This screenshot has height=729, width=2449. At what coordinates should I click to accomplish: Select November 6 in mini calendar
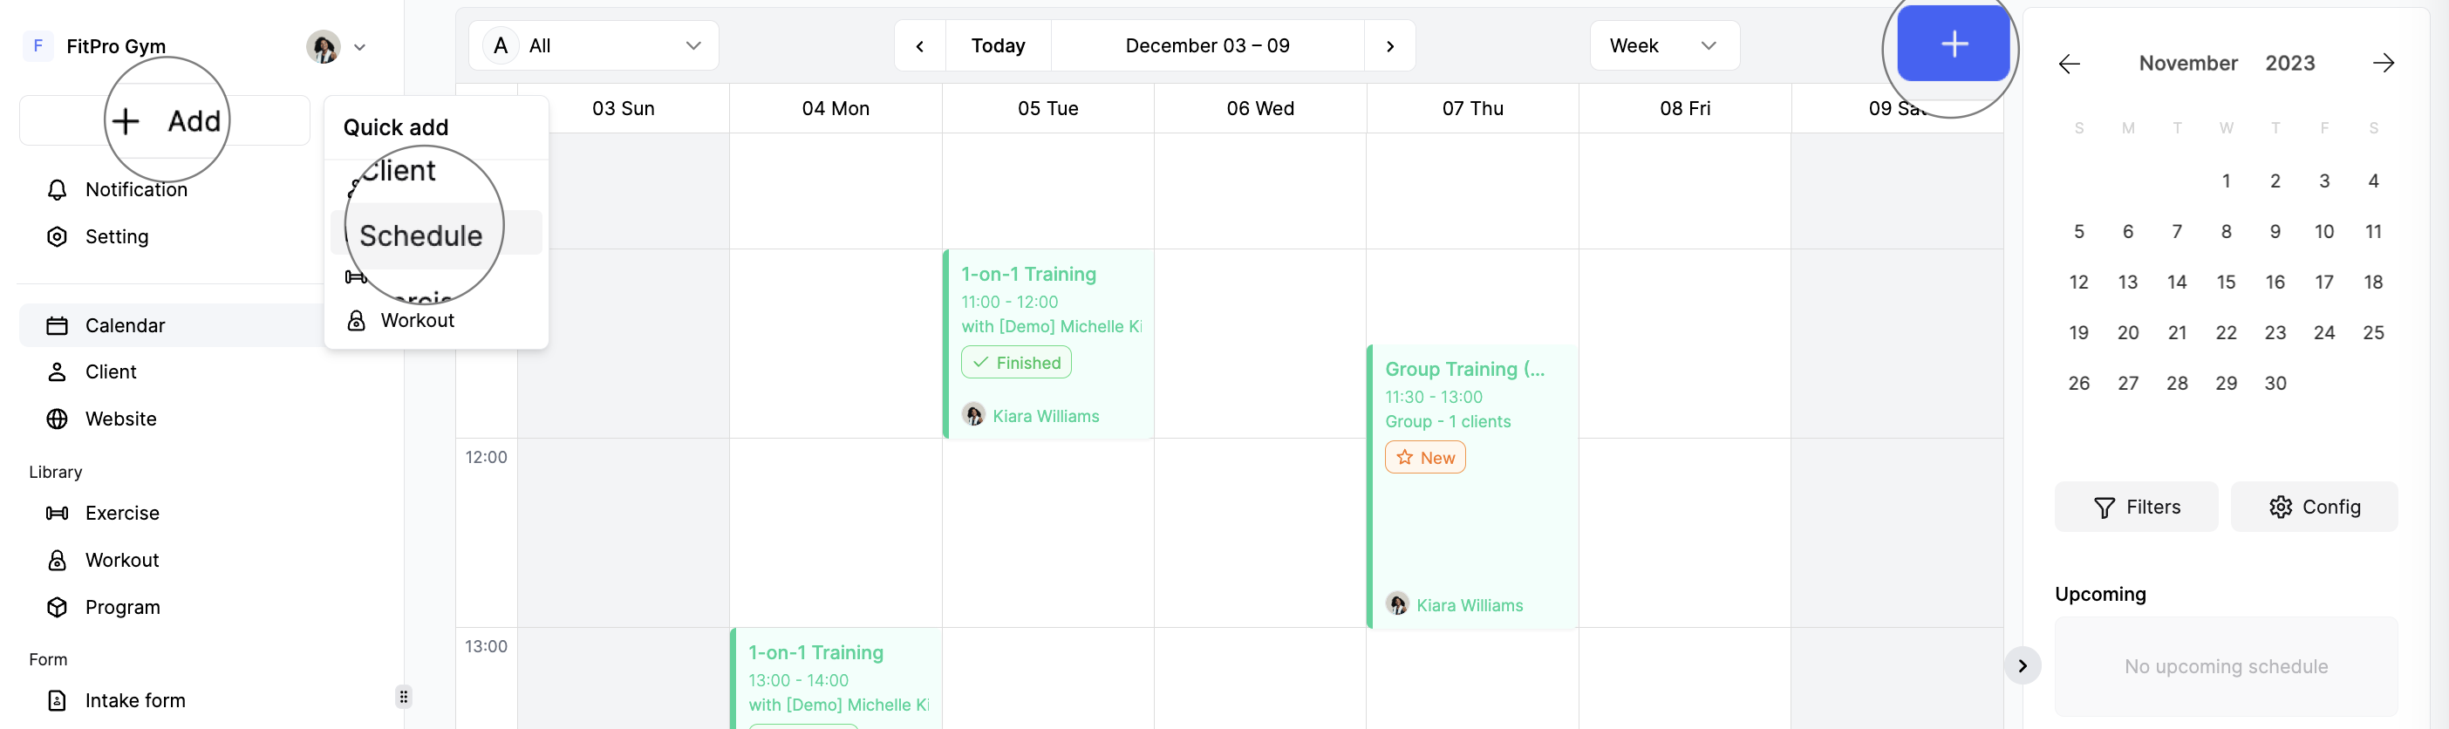click(2128, 232)
